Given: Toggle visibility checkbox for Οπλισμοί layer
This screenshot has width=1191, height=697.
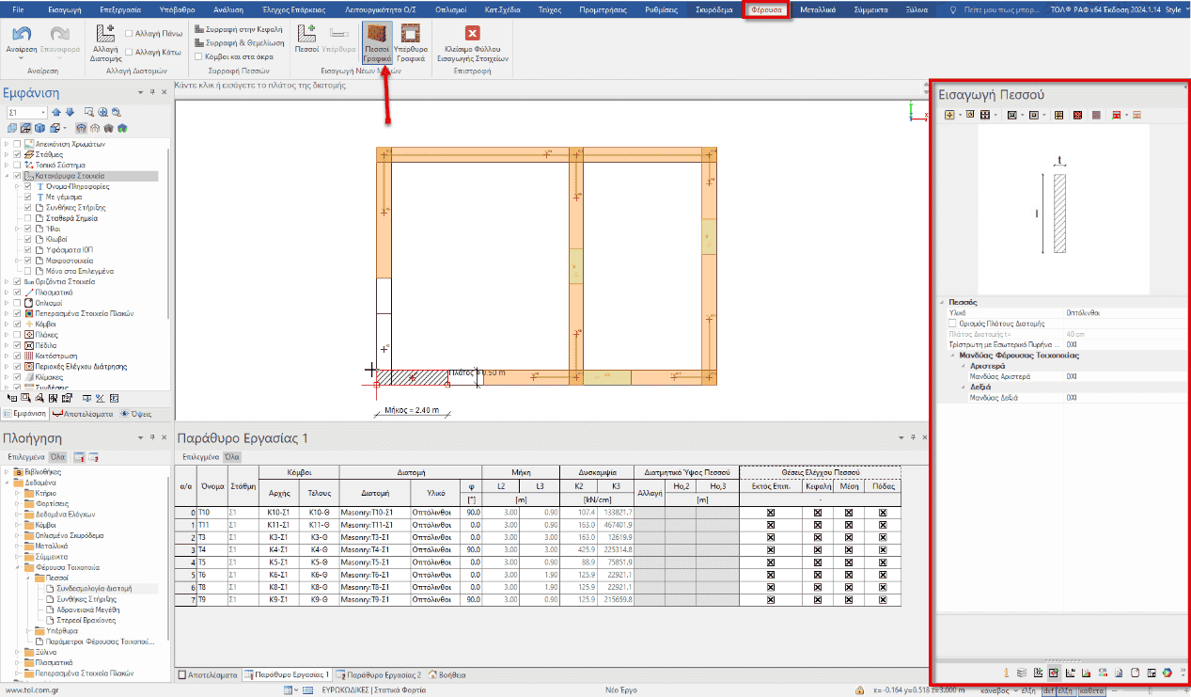Looking at the screenshot, I should click(18, 303).
